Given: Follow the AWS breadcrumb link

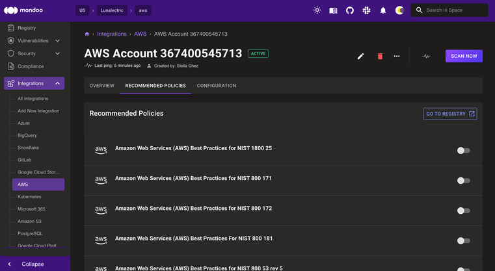Looking at the screenshot, I should coord(140,34).
